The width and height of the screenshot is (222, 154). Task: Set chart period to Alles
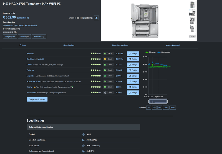(x=173, y=107)
